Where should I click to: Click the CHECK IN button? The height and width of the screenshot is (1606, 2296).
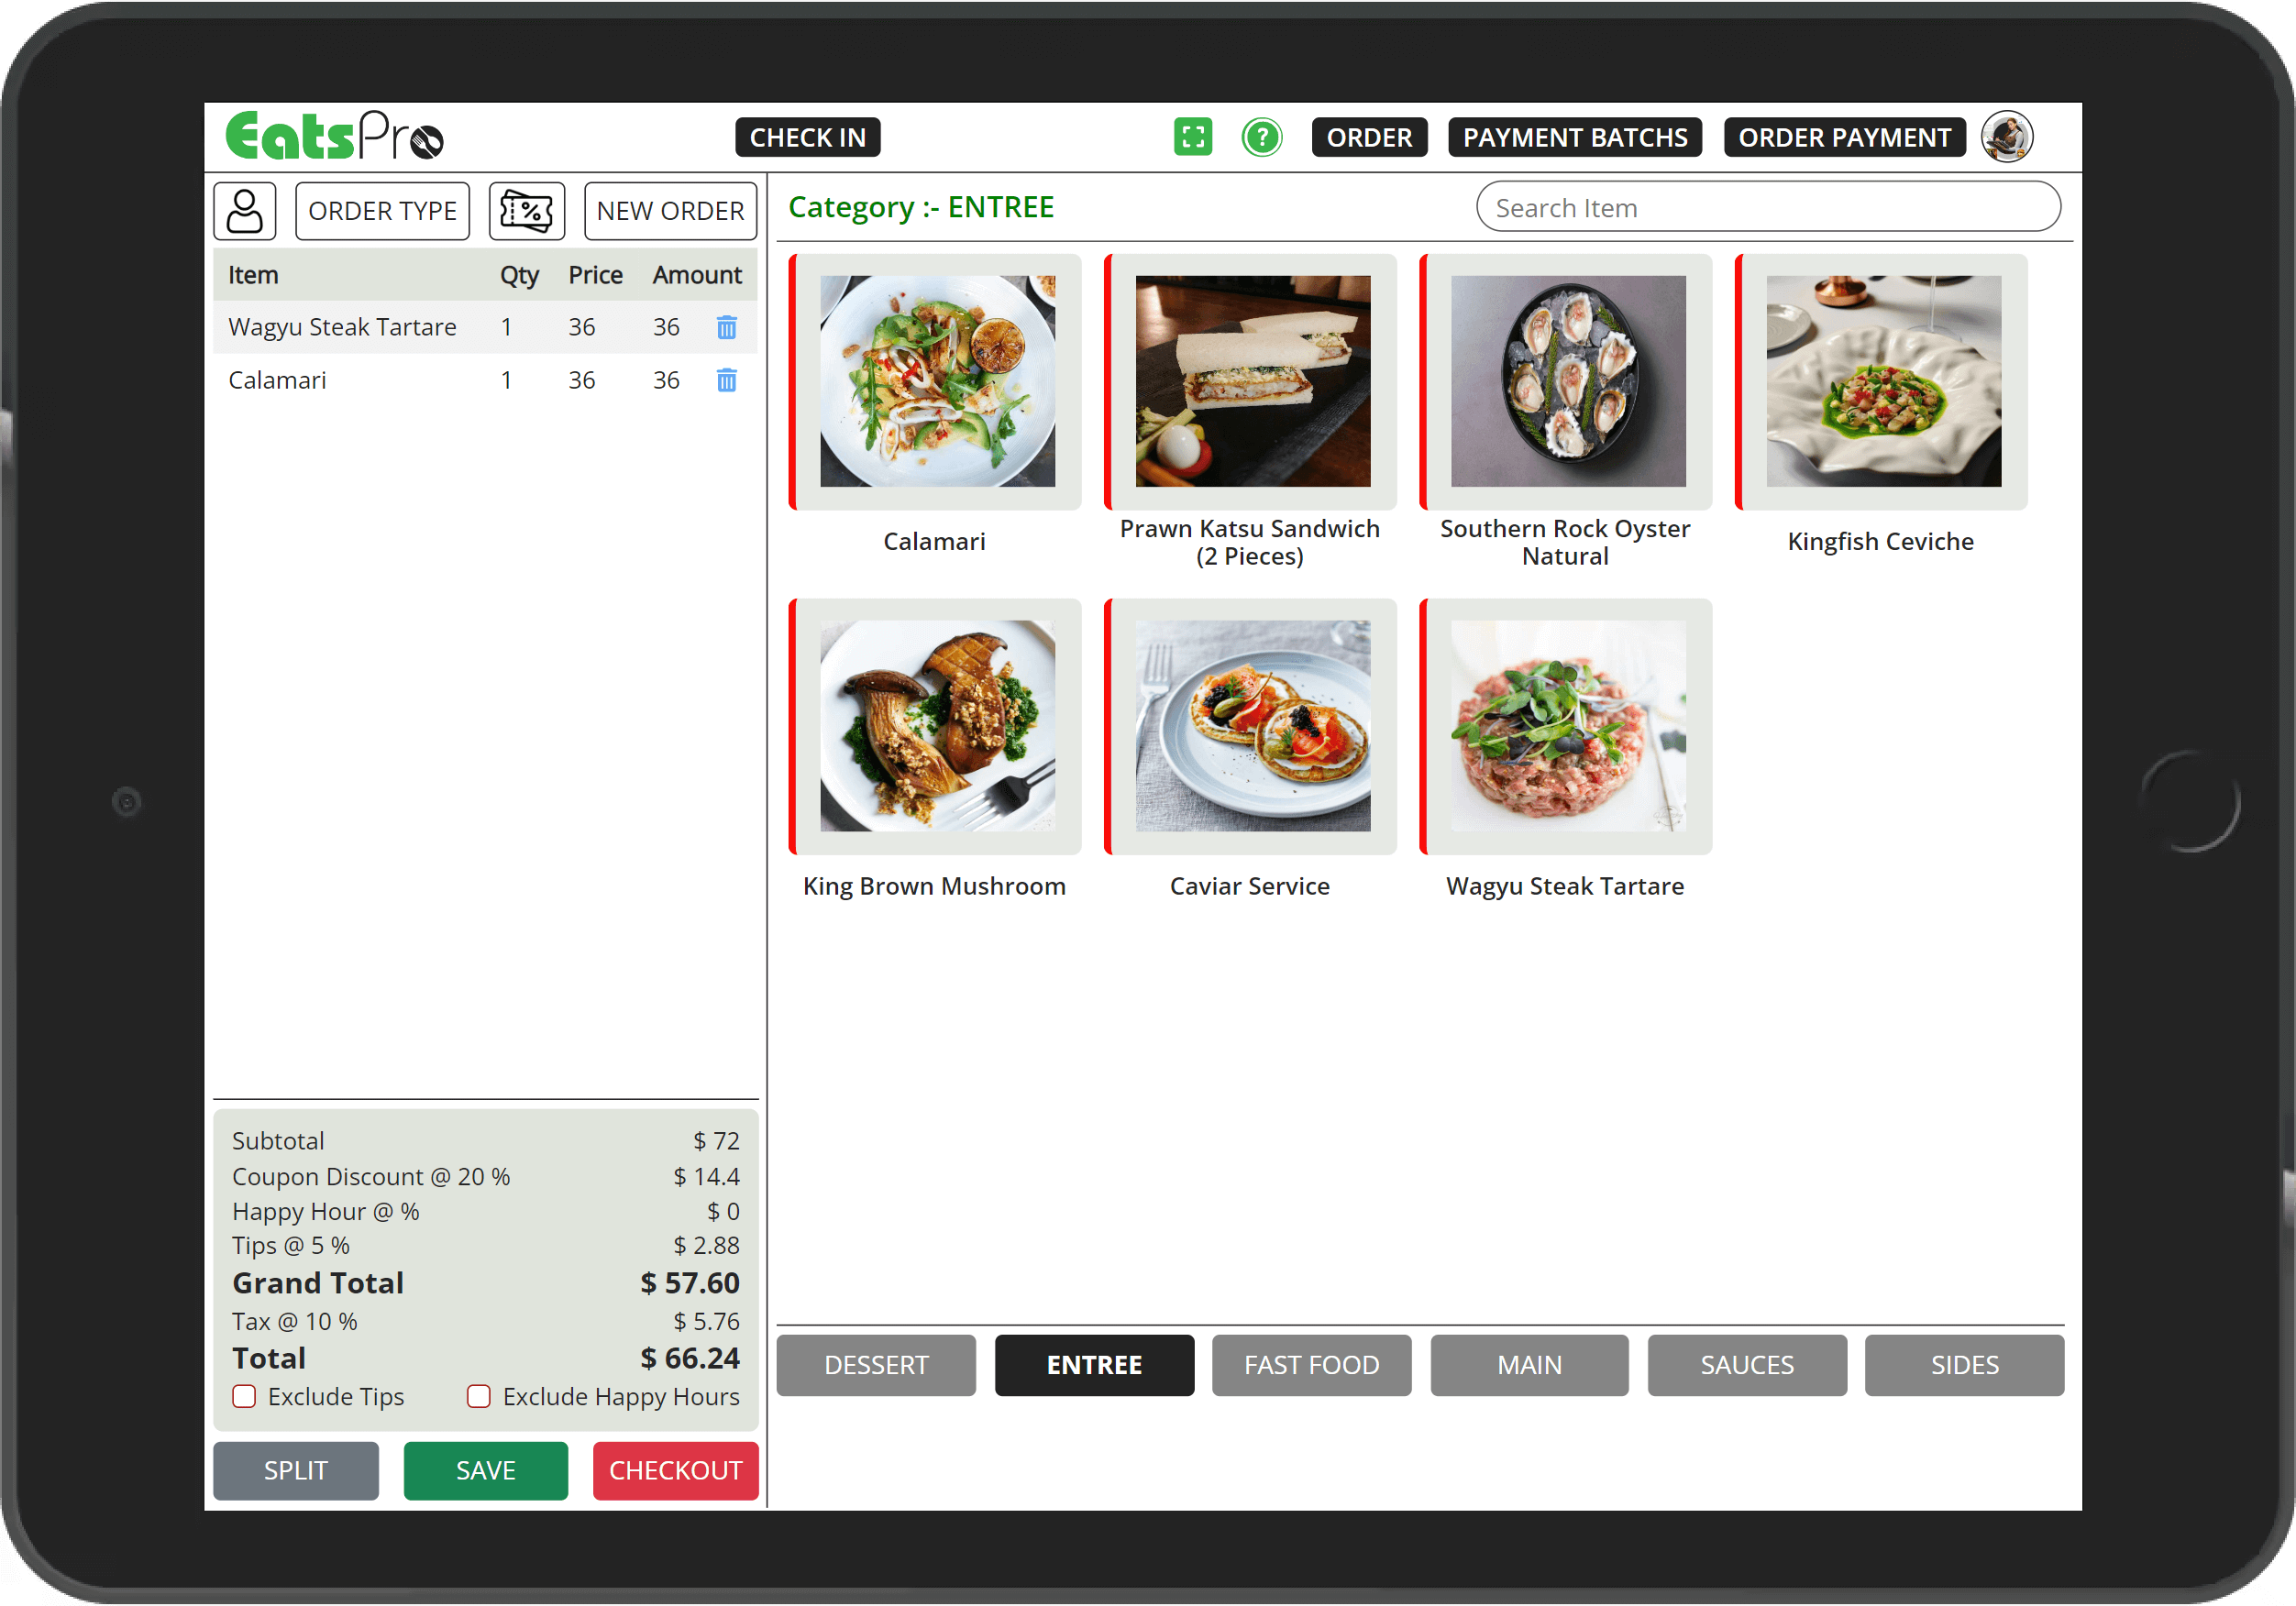tap(808, 137)
